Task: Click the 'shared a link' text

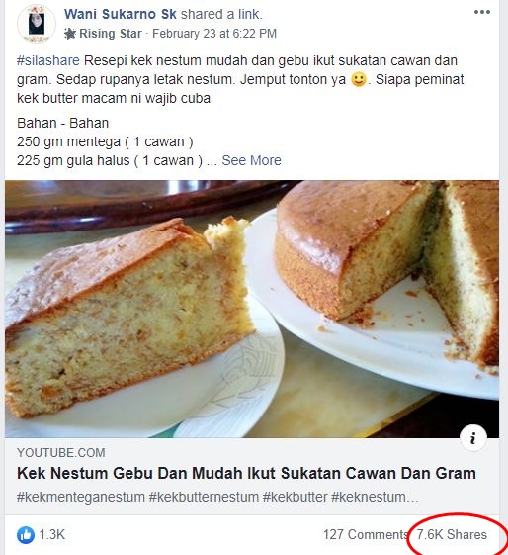Action: 221,14
